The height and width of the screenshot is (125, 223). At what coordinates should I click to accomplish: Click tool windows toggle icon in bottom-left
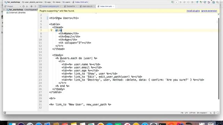coord(5,113)
